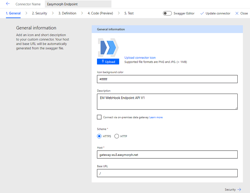250x193 pixels.
Task: Select the HTTP scheme radio button
Action: (116, 136)
